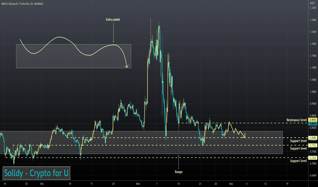Viewport: 318px width, 187px height.
Task: Click 1.2000 on the price axis
Action: 313,44
